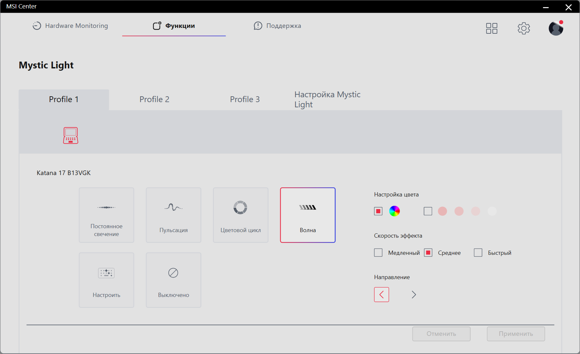The width and height of the screenshot is (580, 354).
Task: Pick the third pale pink swatch
Action: (476, 211)
